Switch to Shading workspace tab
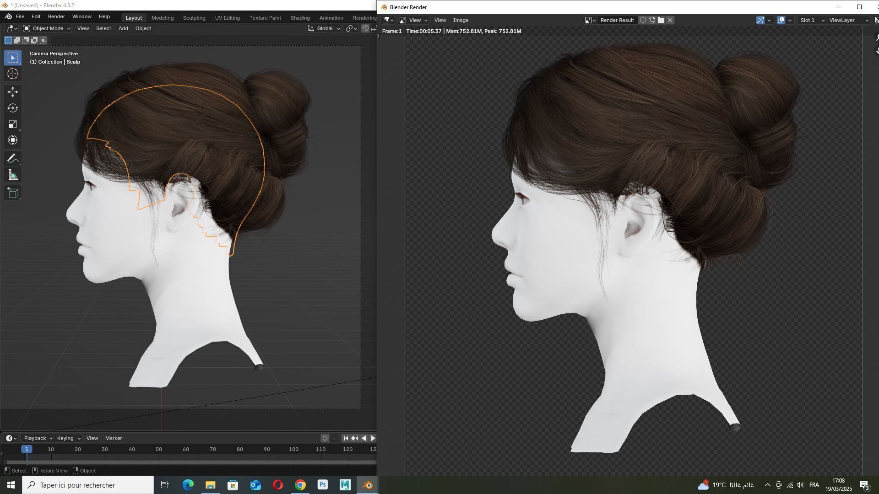 pos(300,18)
